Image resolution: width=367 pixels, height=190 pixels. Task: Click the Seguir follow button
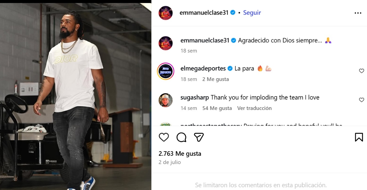[252, 13]
